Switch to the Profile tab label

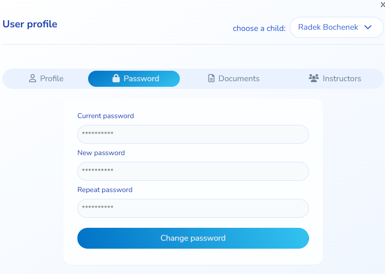pyautogui.click(x=52, y=79)
